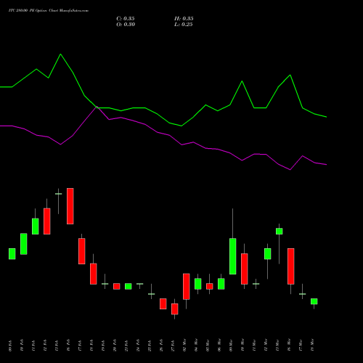The width and height of the screenshot is (363, 363).
Task: Click the green candle above 13 Mar
Action: point(280,231)
